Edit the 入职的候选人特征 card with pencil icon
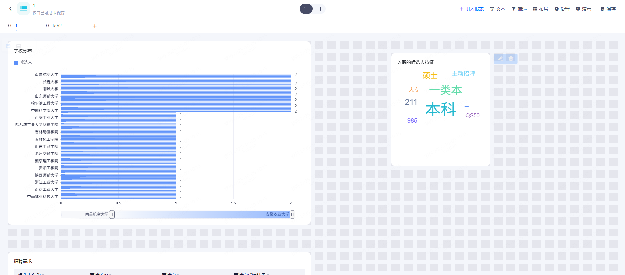The height and width of the screenshot is (275, 625). pos(500,59)
